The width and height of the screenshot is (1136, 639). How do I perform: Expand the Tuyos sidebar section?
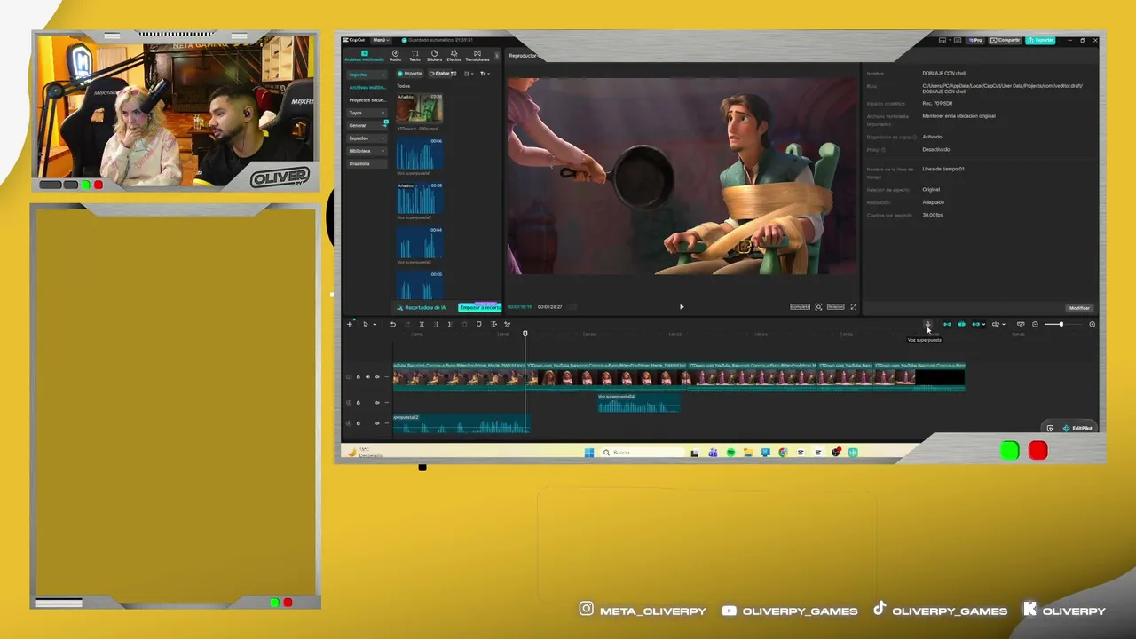click(x=366, y=113)
